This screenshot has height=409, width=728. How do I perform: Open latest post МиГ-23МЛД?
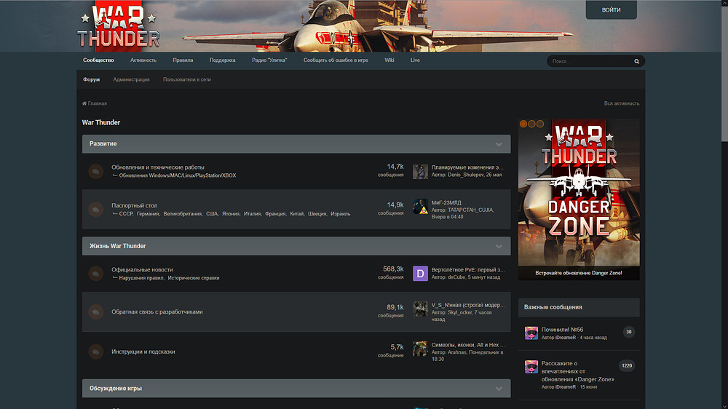tap(446, 203)
